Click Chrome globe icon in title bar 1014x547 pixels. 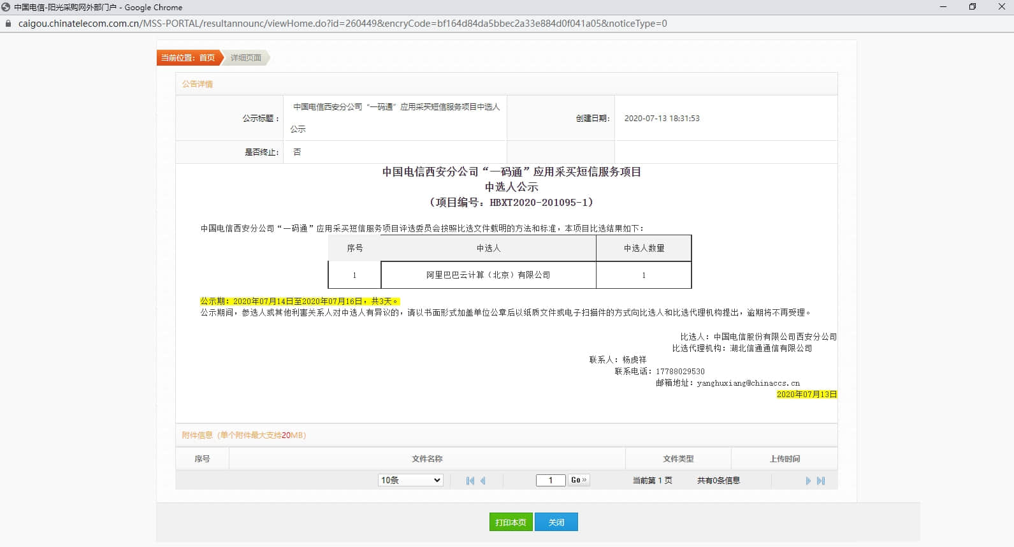[x=6, y=7]
